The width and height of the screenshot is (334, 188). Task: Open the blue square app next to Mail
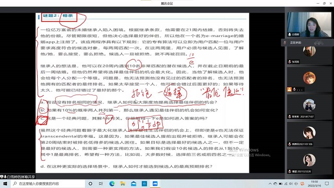point(144,183)
